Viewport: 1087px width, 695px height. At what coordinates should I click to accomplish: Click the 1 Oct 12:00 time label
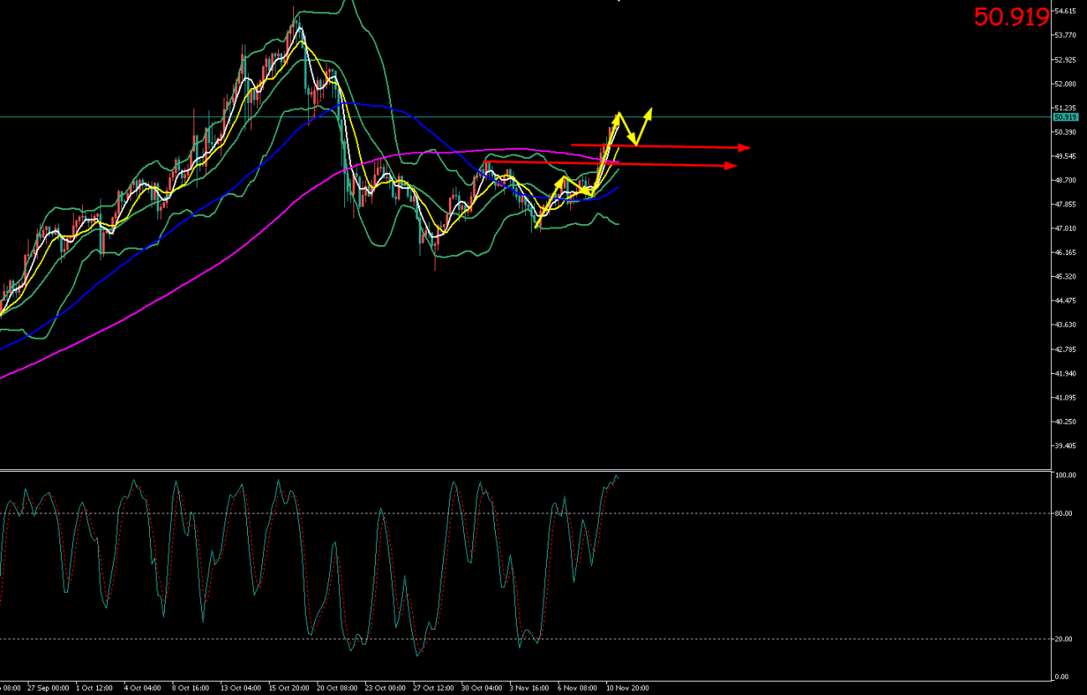pos(95,688)
